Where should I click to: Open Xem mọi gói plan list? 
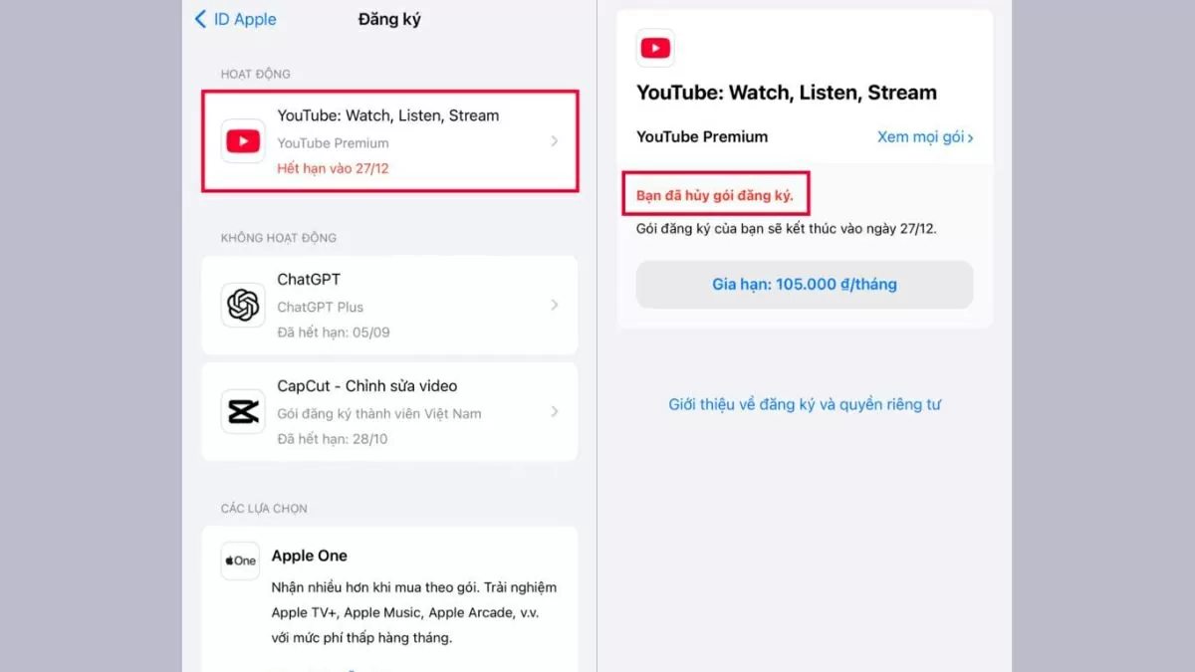(x=924, y=136)
